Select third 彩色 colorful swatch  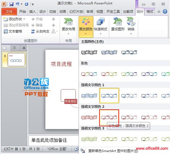(x=129, y=74)
